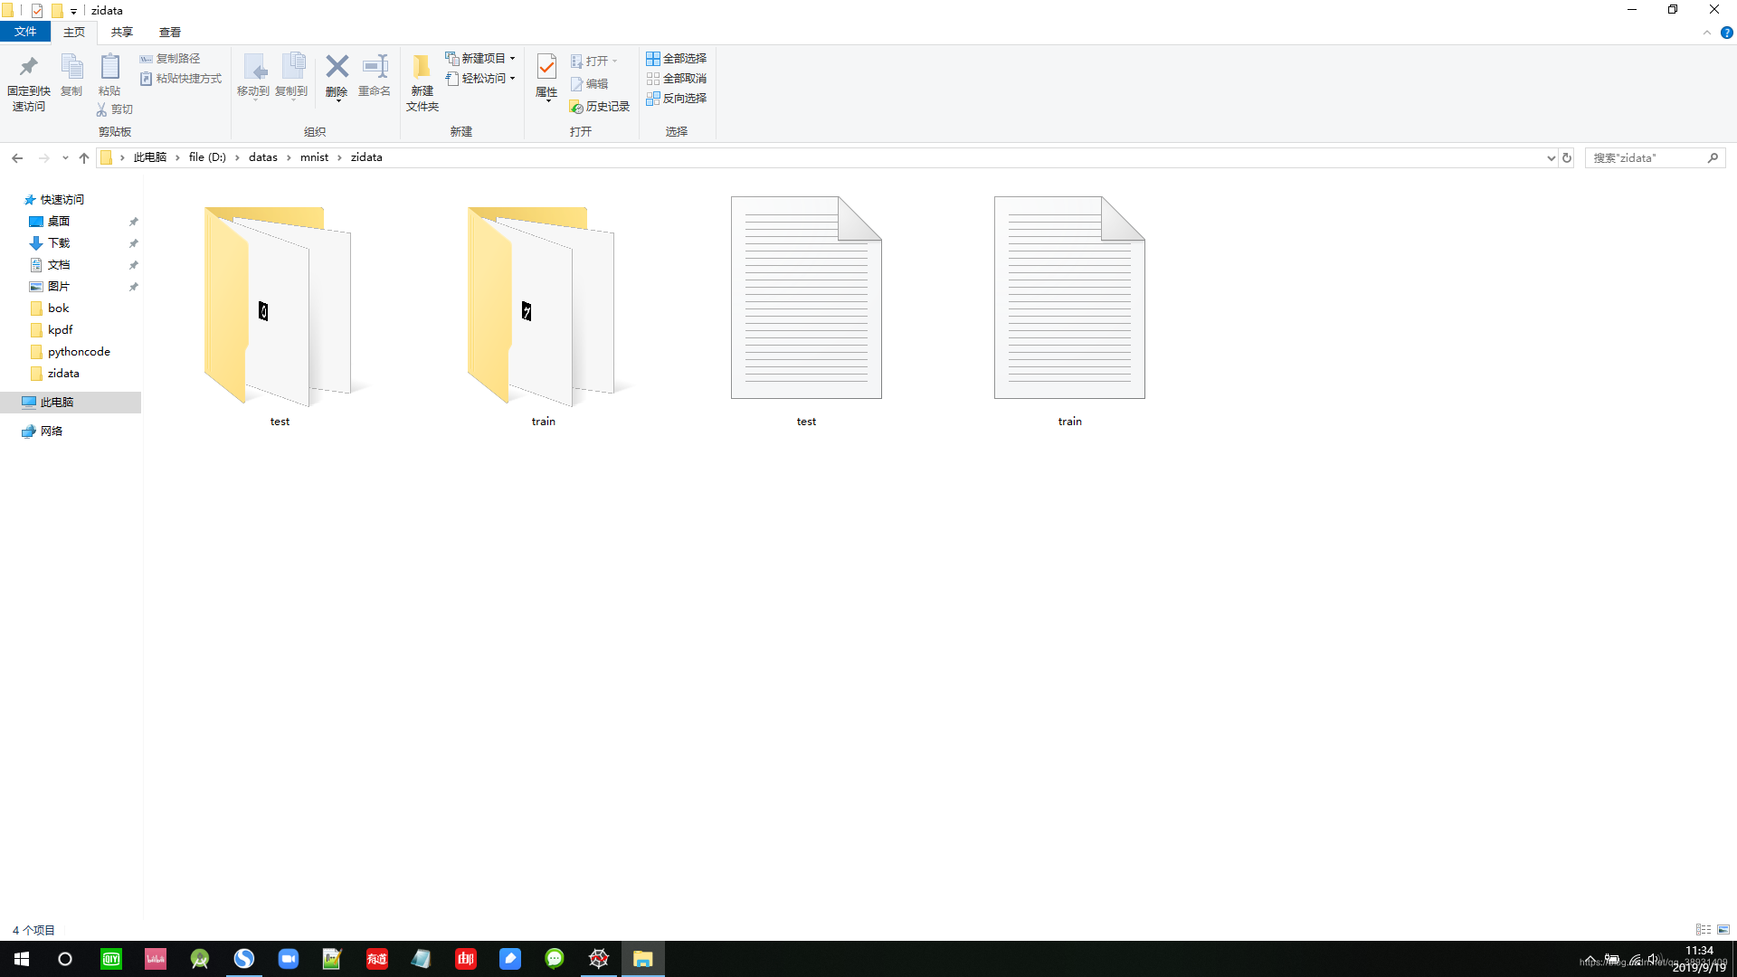The image size is (1737, 977).
Task: Switch to details view toggle
Action: (x=1703, y=929)
